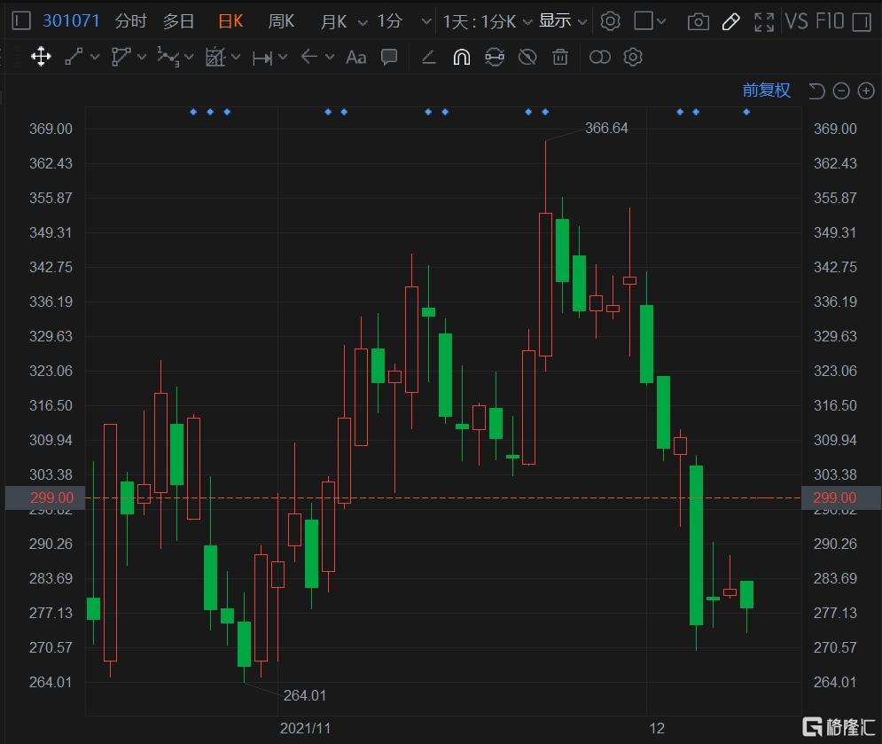Select the arrow annotation tool
The width and height of the screenshot is (882, 744).
coord(309,57)
